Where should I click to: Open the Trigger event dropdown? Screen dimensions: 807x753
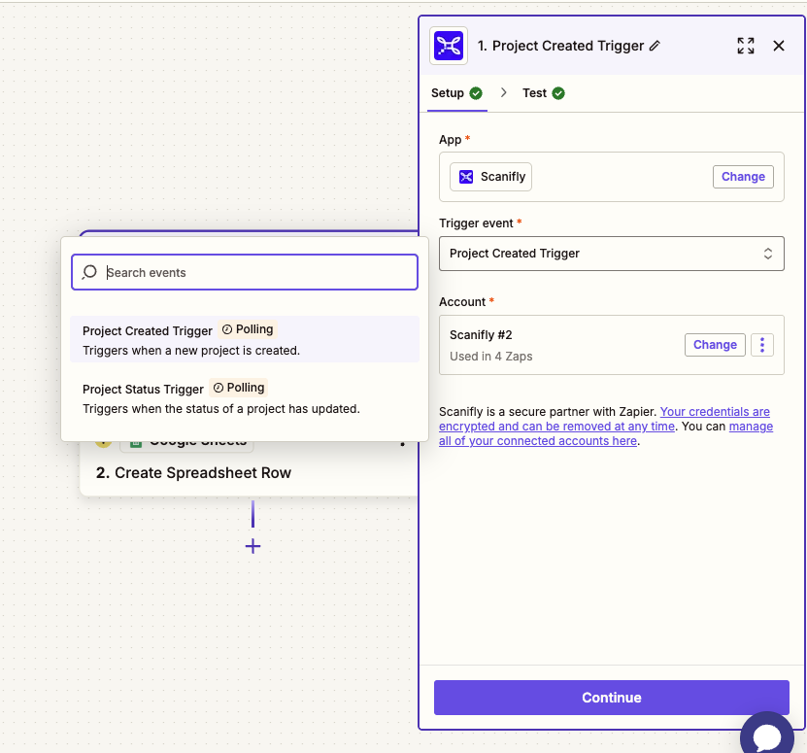click(x=612, y=254)
